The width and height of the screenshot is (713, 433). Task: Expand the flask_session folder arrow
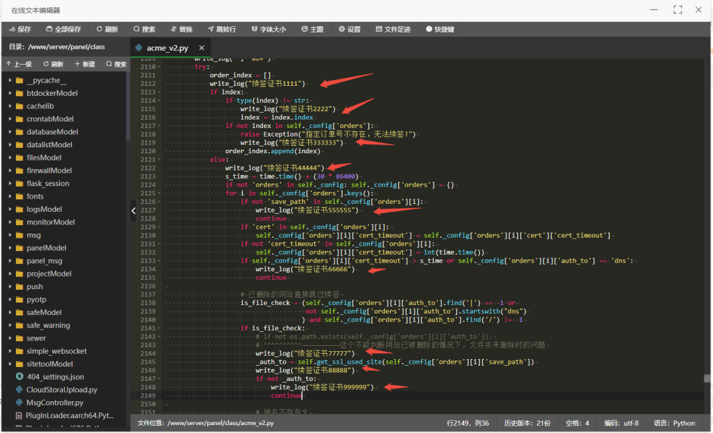pos(10,183)
